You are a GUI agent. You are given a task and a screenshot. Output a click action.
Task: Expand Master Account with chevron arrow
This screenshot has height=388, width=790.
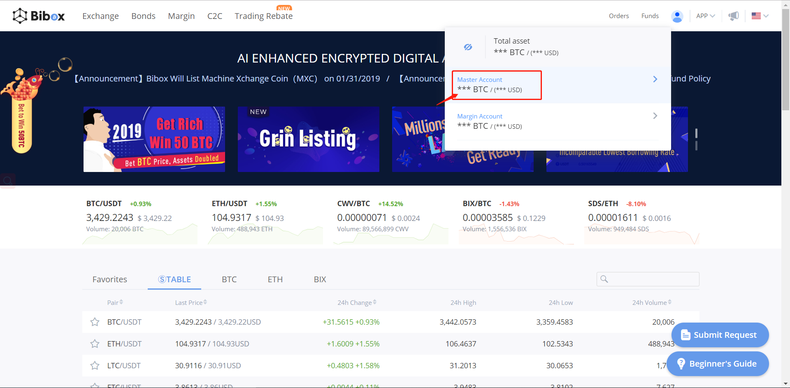coord(655,79)
